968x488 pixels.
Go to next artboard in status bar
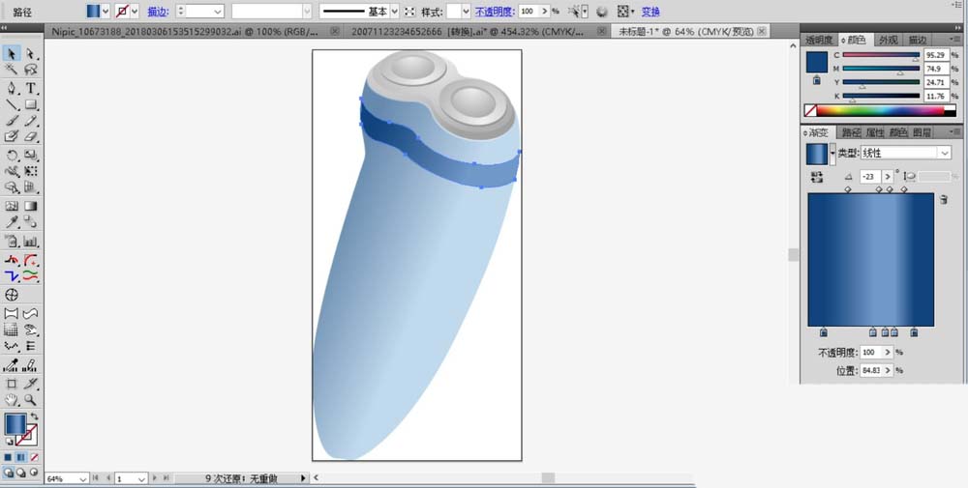(x=154, y=478)
